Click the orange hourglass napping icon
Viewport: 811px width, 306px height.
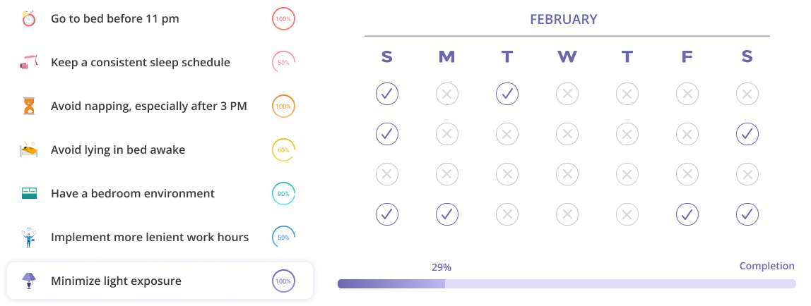click(x=30, y=106)
